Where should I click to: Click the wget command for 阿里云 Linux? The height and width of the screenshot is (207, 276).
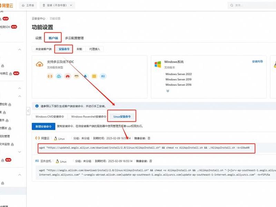(x=144, y=148)
